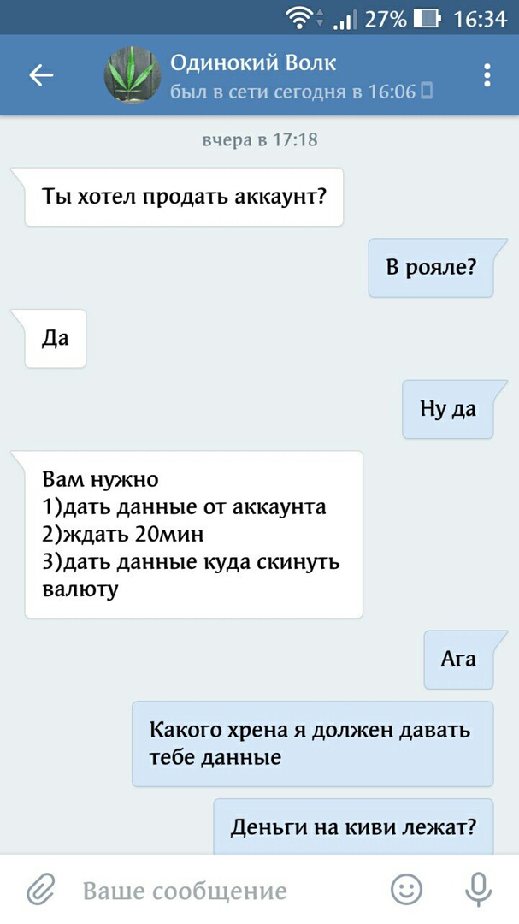Tap the mobile device icon beside last seen

click(x=428, y=92)
